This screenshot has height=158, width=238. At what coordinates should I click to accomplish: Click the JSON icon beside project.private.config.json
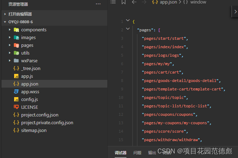16,122
